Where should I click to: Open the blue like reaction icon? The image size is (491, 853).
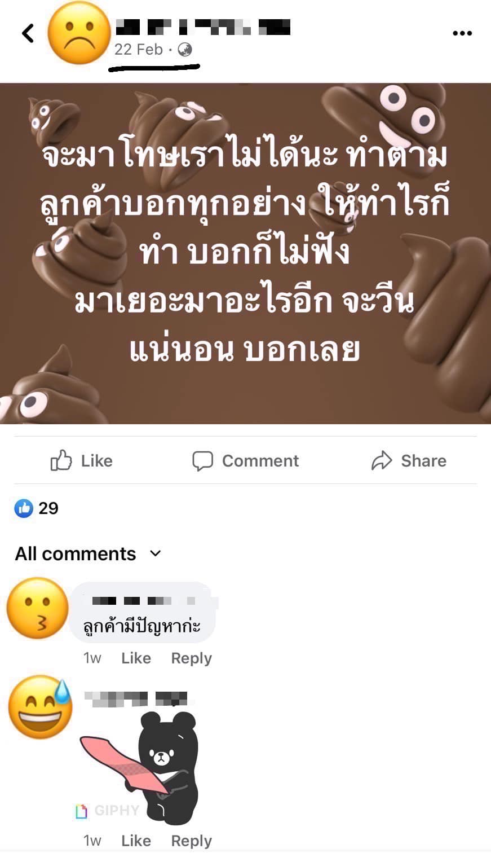coord(24,508)
